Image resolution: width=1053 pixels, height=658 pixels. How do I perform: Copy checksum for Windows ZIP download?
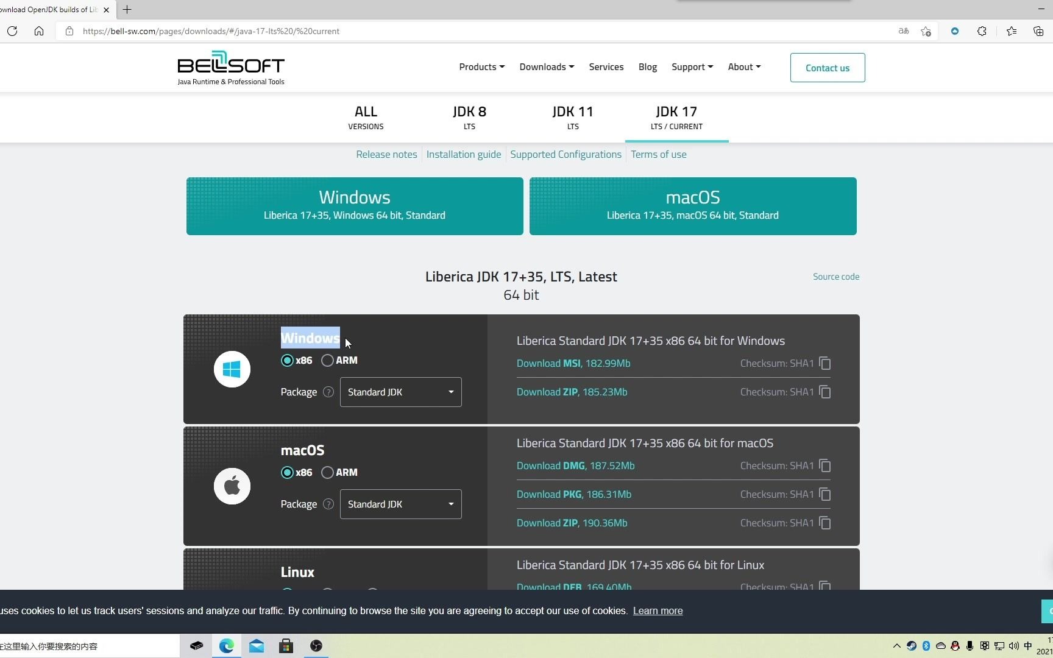(825, 392)
